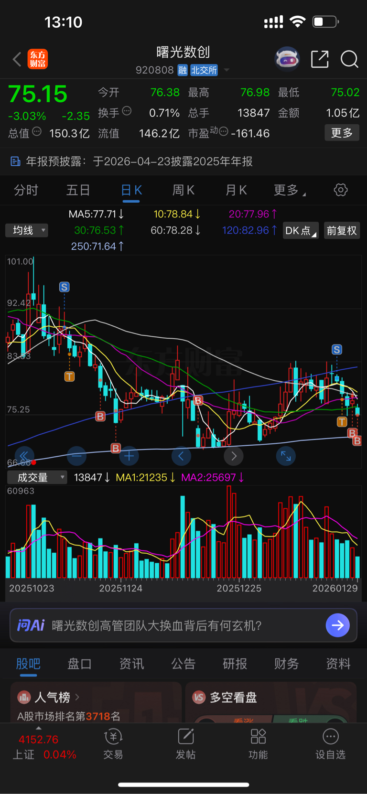The image size is (367, 794).
Task: Tap the 交易 trade icon
Action: 113,737
